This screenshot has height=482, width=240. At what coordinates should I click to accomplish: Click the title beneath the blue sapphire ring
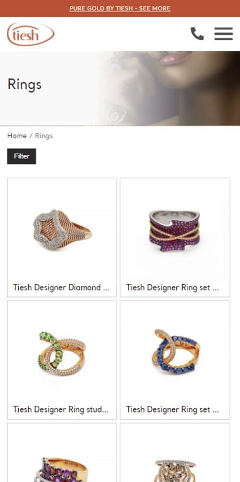[x=173, y=409]
